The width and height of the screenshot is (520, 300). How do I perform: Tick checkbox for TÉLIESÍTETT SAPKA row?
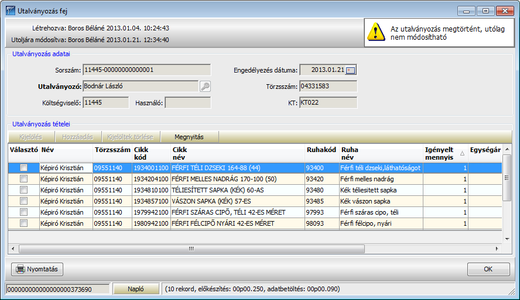click(x=23, y=190)
